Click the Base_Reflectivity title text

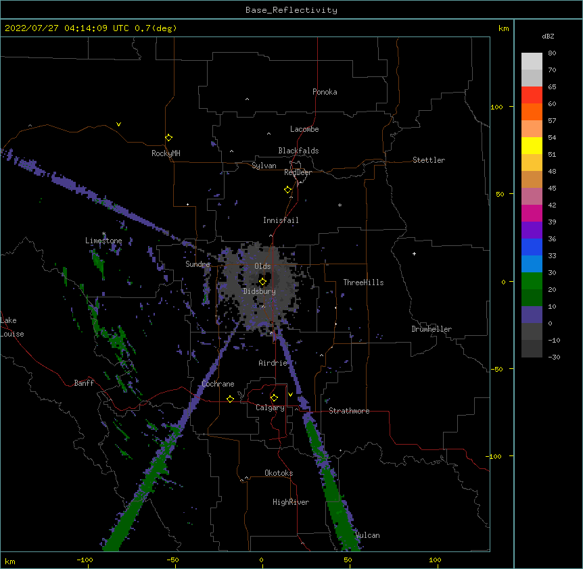(x=291, y=10)
